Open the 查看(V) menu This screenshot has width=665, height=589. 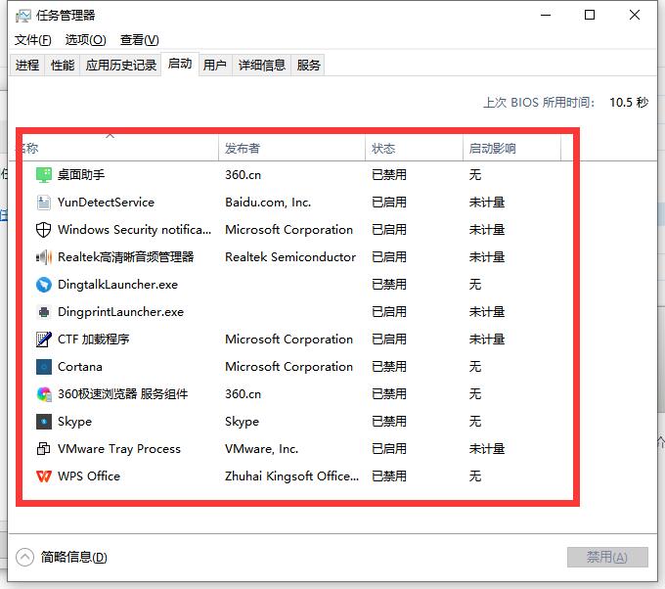(140, 40)
